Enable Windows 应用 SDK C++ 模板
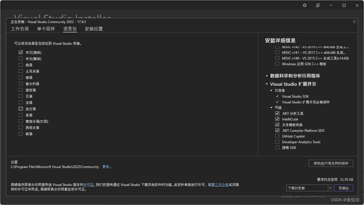Screen dimensions: 364x205 click(x=277, y=64)
